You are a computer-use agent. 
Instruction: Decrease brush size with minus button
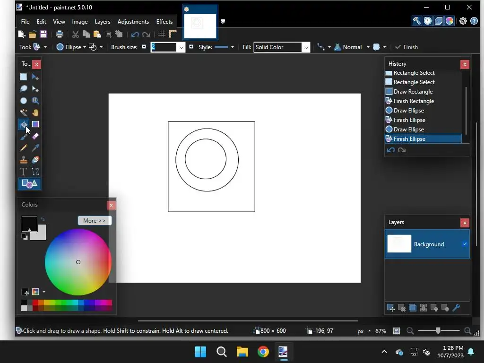pyautogui.click(x=144, y=47)
